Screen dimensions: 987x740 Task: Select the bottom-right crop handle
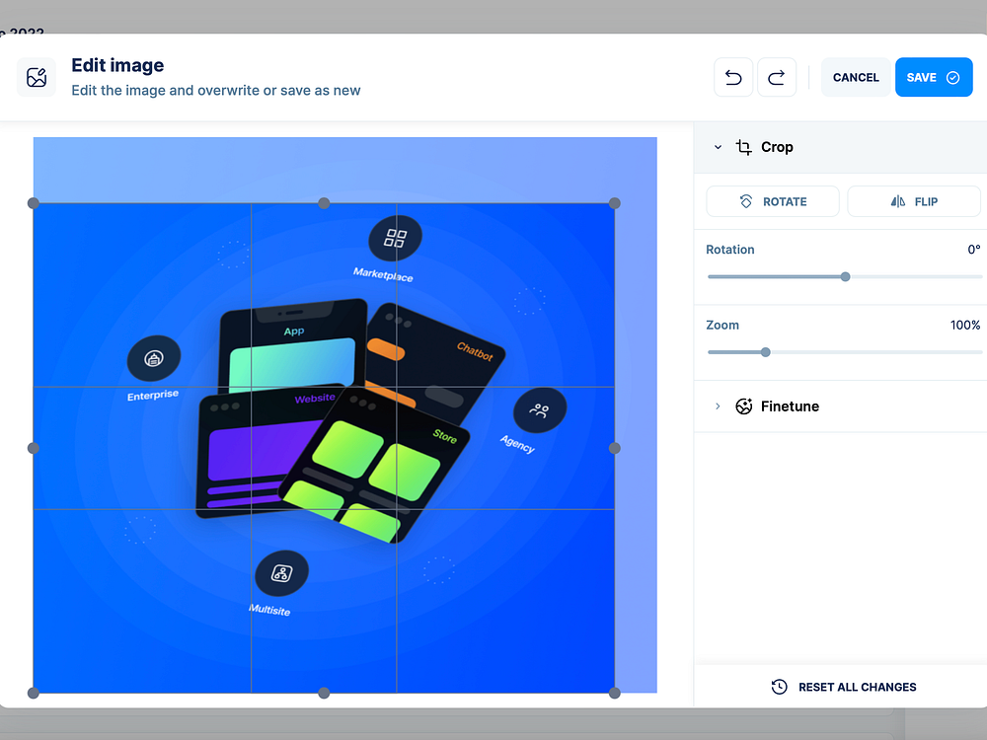[x=615, y=693]
